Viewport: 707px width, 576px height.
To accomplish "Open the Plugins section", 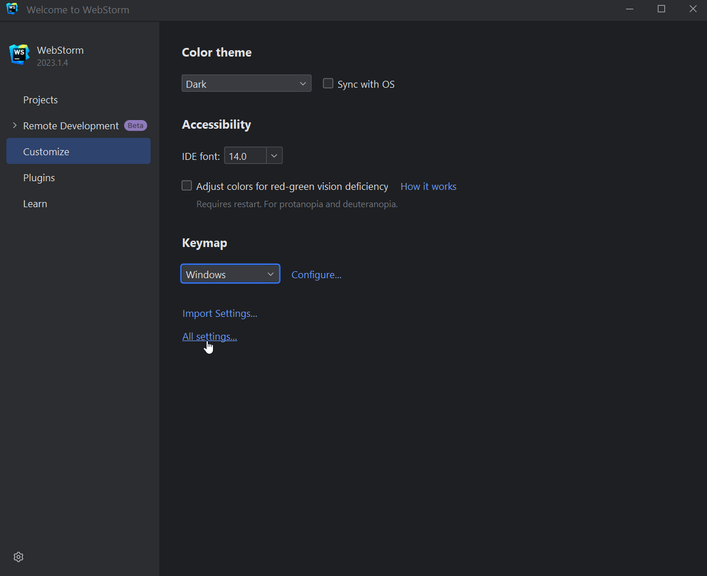I will [x=39, y=177].
